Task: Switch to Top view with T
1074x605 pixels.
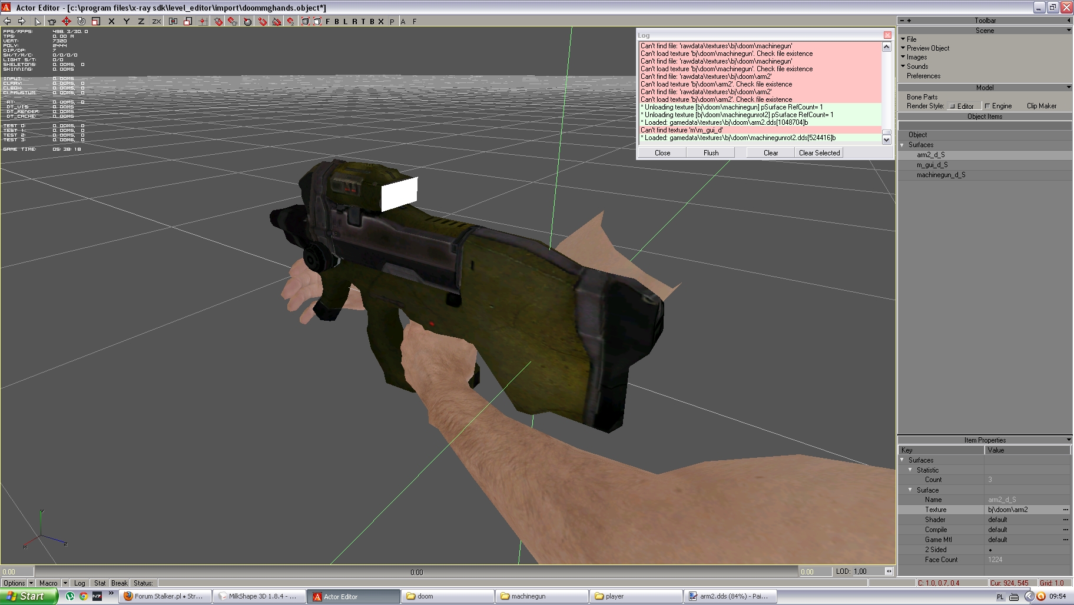Action: 363,21
